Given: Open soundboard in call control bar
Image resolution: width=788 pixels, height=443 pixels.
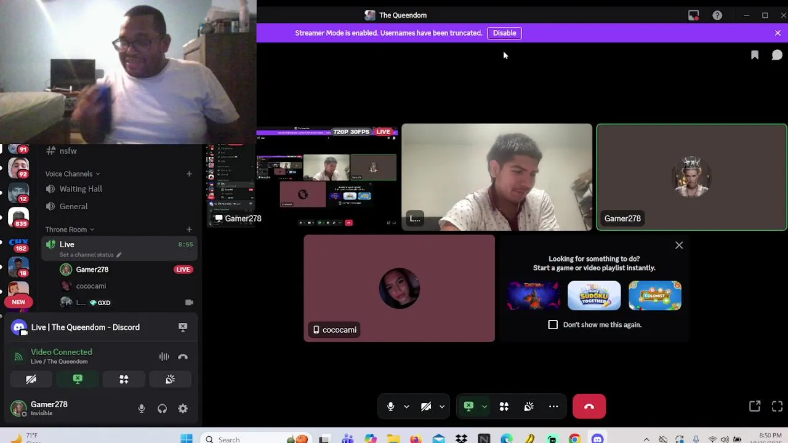Looking at the screenshot, I should 529,407.
